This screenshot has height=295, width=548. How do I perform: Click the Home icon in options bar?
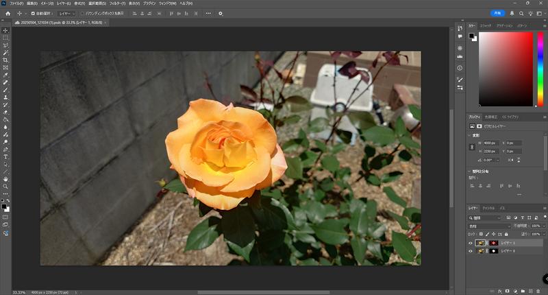coord(8,13)
